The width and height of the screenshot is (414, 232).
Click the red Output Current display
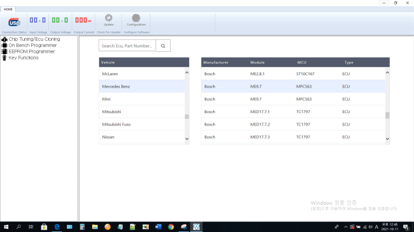pos(83,20)
